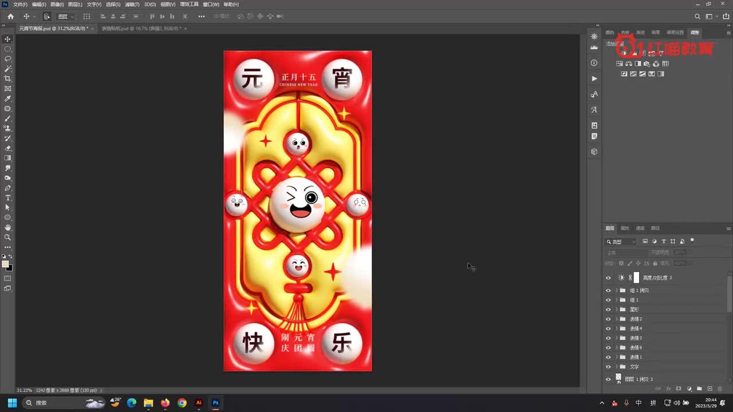733x412 pixels.
Task: Switch to the 通道 tab
Action: tap(640, 228)
